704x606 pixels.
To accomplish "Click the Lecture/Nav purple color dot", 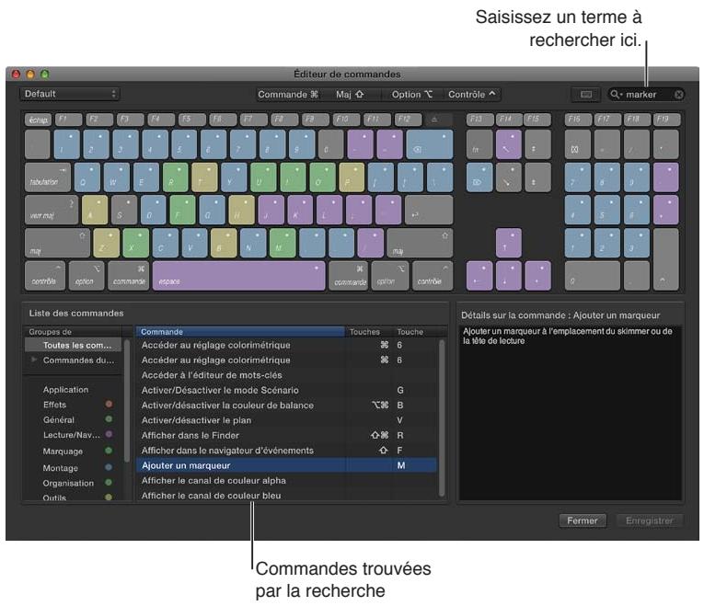I will tap(109, 434).
